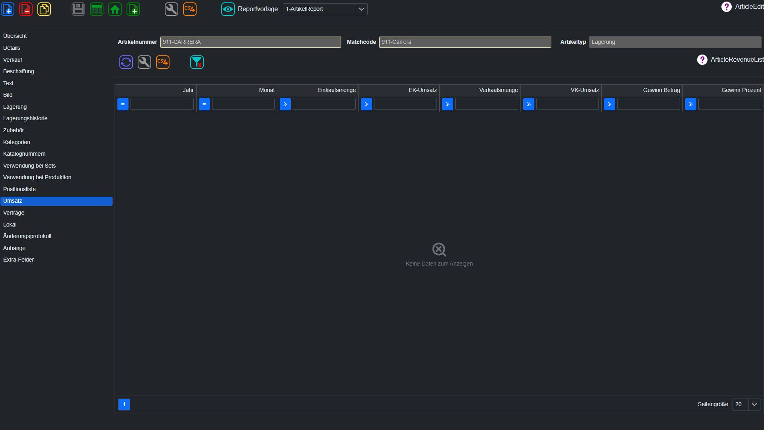Open the Extra-Felder section
The image size is (764, 430).
(x=57, y=260)
